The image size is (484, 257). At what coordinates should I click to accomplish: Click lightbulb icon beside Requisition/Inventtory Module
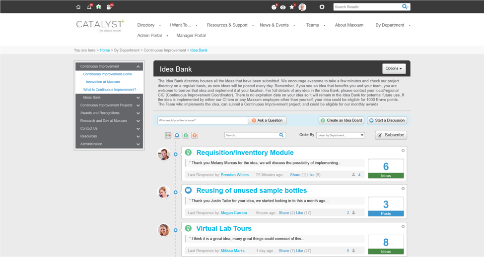click(x=188, y=153)
